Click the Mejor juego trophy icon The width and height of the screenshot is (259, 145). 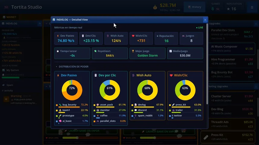point(133,51)
